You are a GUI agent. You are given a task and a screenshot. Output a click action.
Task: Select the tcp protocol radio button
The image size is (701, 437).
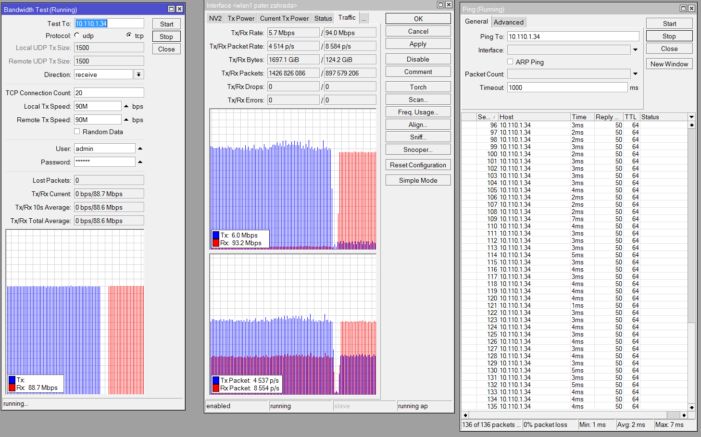point(129,35)
